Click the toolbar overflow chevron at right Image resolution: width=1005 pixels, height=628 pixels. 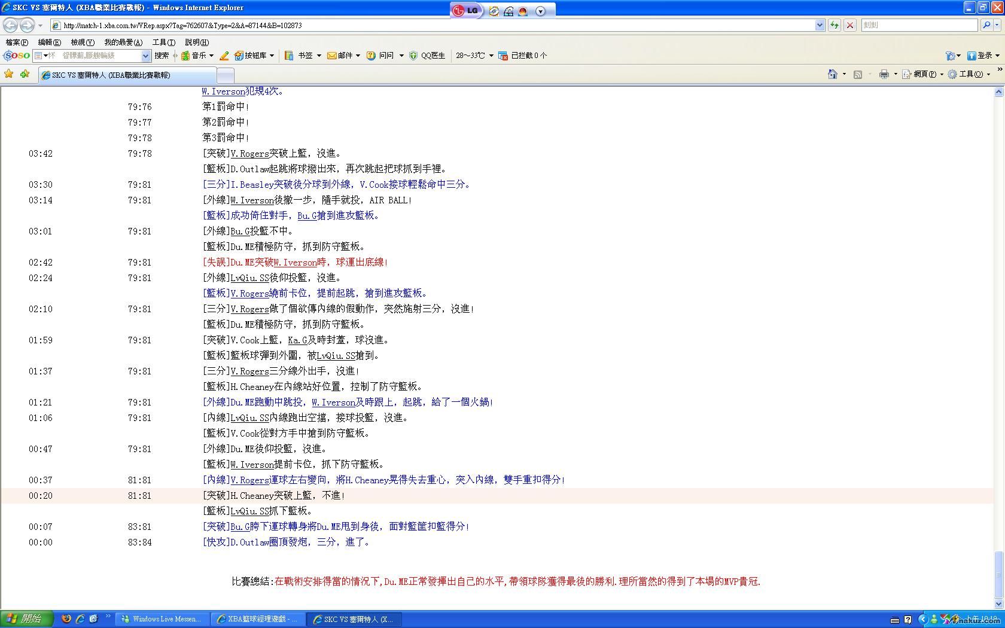coord(1000,69)
